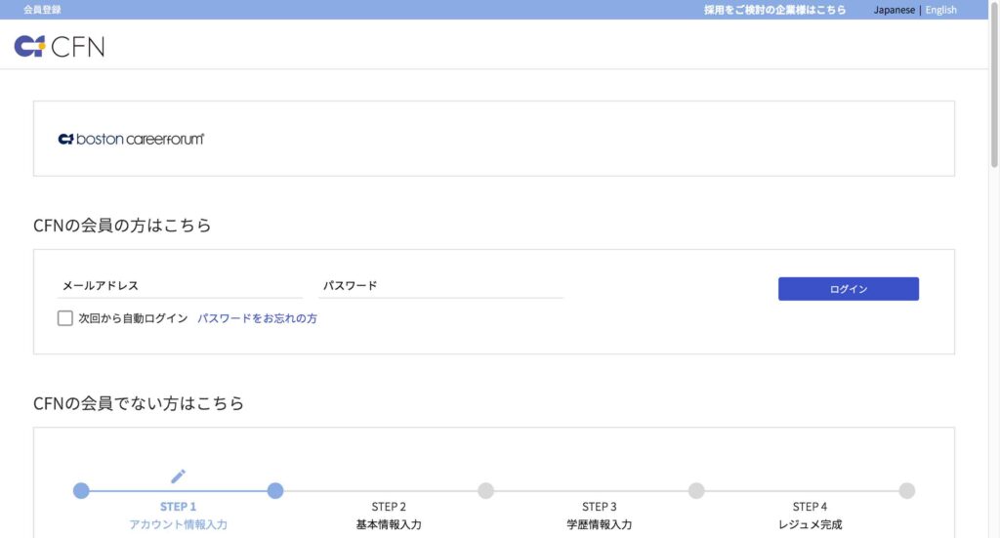Select the STEP 4 レジュメ完成 label

810,516
